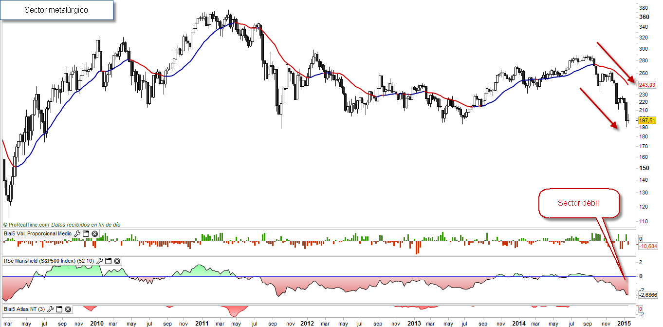Click the -10,604 volume indicator value
Image resolution: width=663 pixels, height=327 pixels.
click(648, 246)
